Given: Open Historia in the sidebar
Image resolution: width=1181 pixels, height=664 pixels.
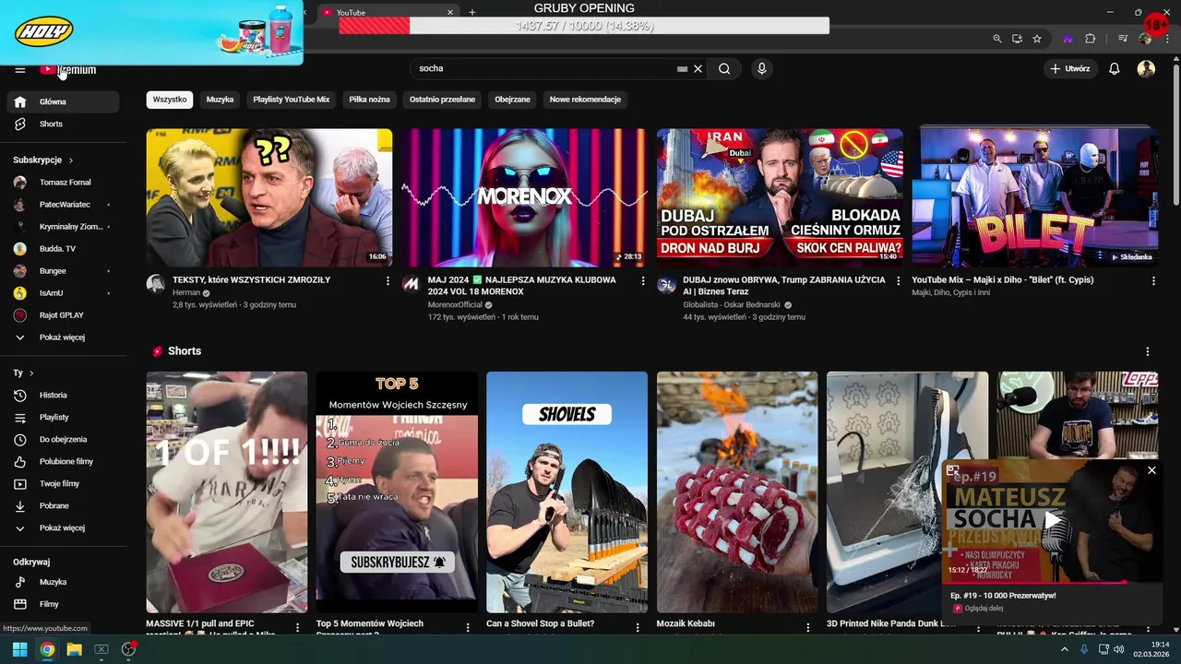Looking at the screenshot, I should point(63,395).
